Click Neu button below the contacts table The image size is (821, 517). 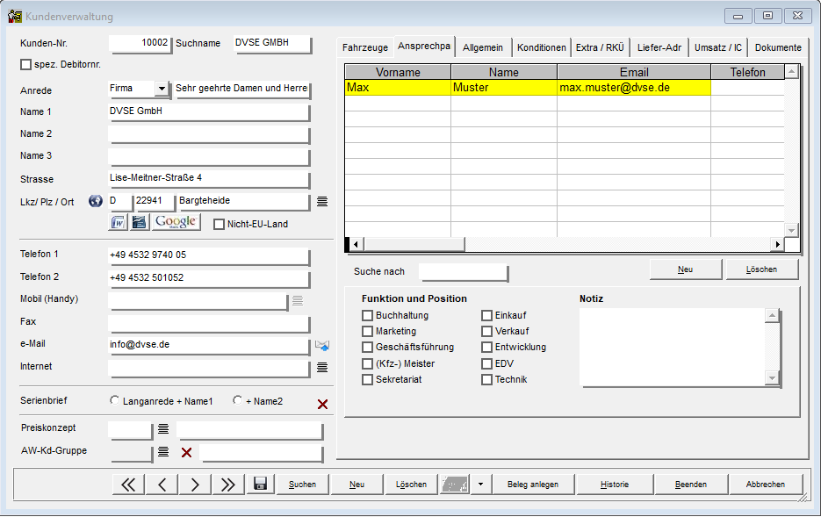pyautogui.click(x=686, y=269)
